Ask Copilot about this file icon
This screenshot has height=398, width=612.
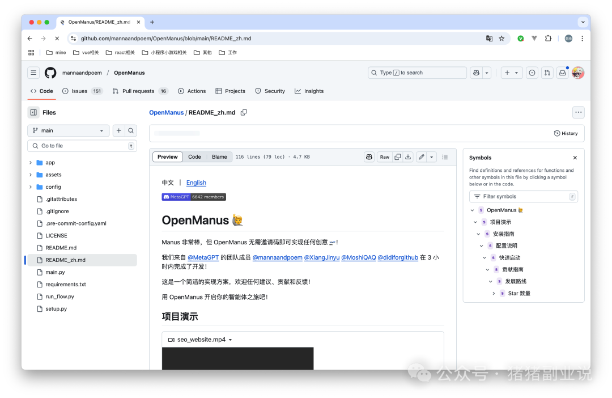coord(369,157)
